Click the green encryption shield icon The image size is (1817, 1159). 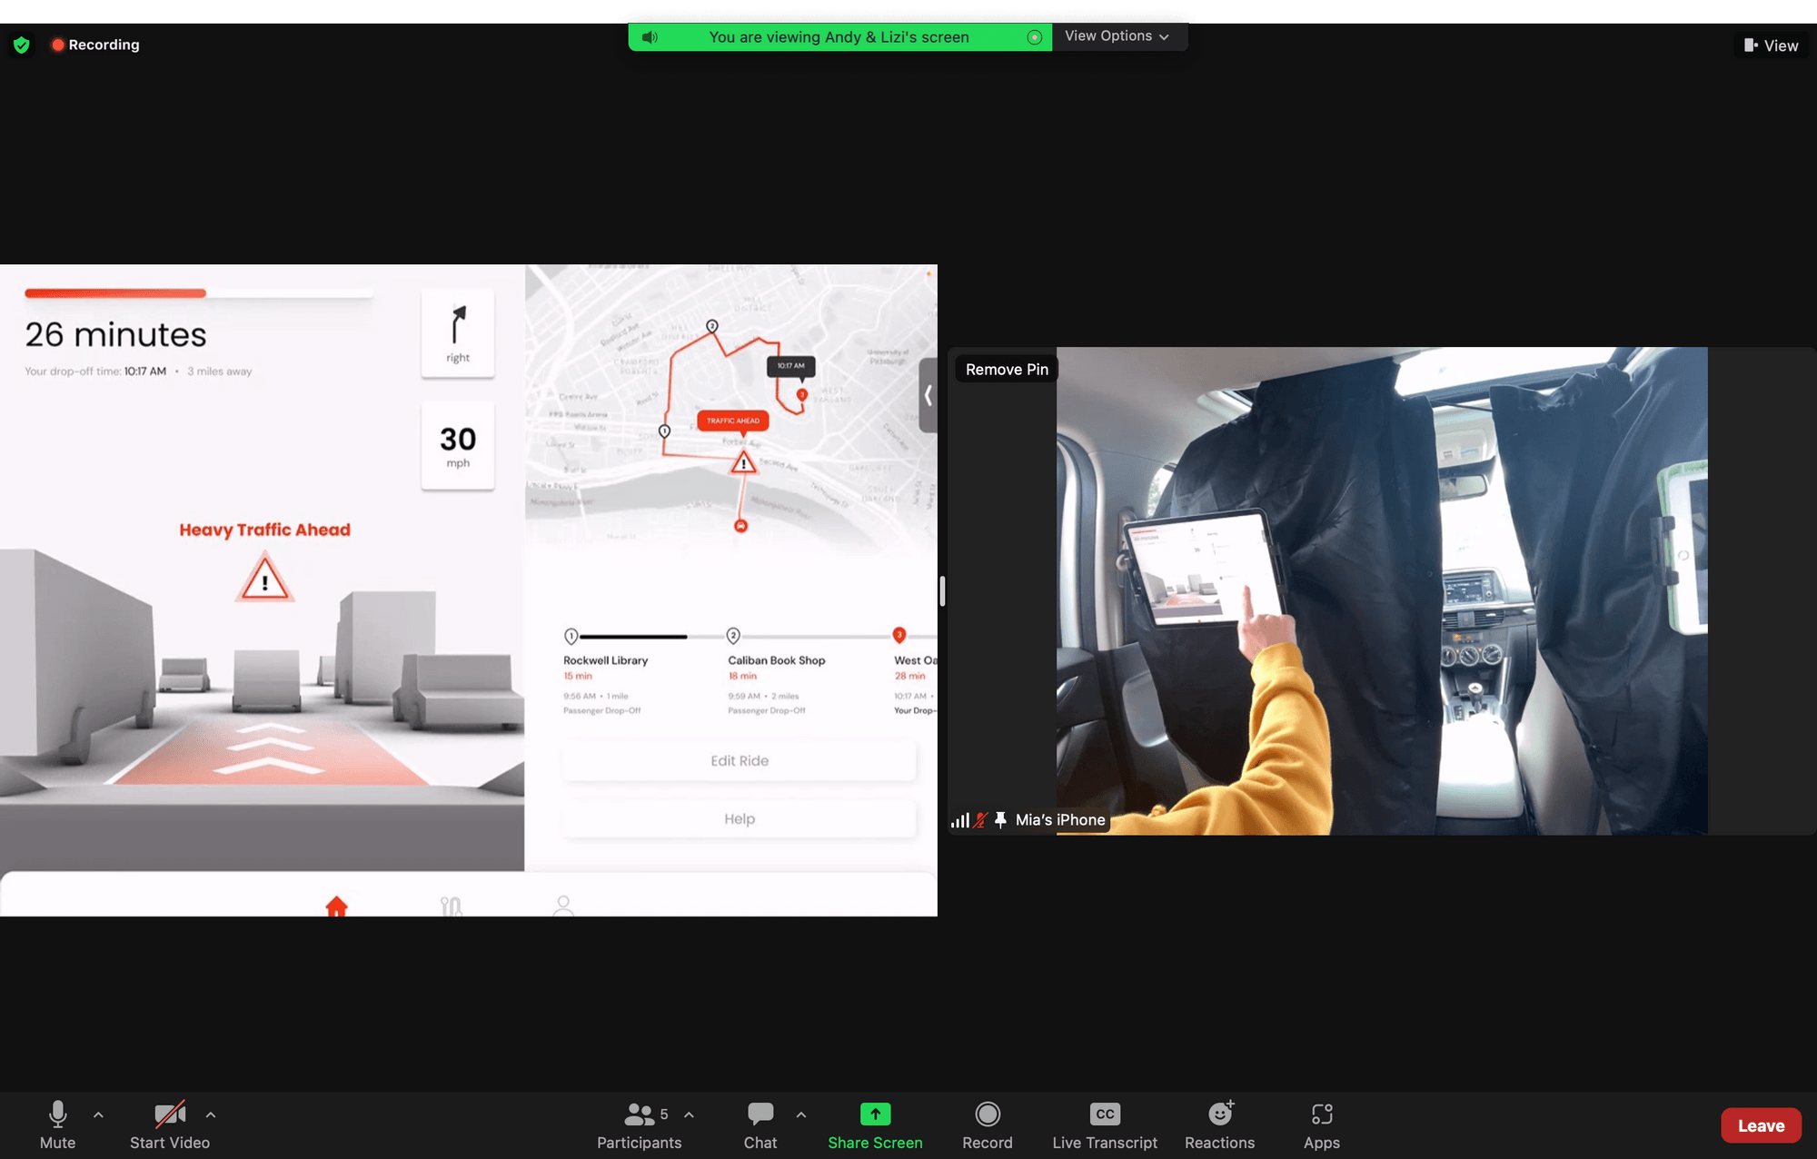[x=22, y=45]
